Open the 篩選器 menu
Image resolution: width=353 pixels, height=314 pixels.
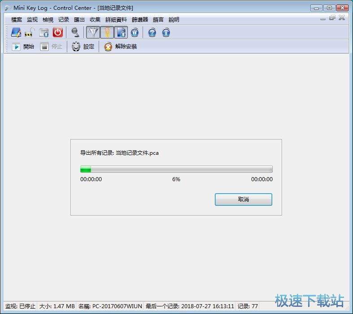pyautogui.click(x=140, y=20)
